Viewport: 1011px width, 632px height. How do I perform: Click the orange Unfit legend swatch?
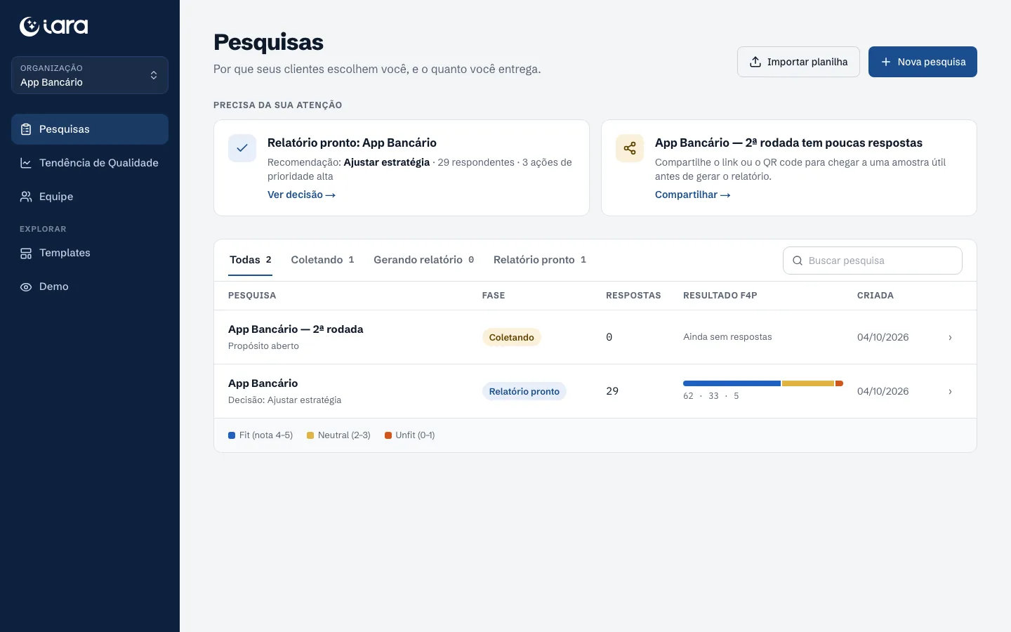(x=388, y=435)
